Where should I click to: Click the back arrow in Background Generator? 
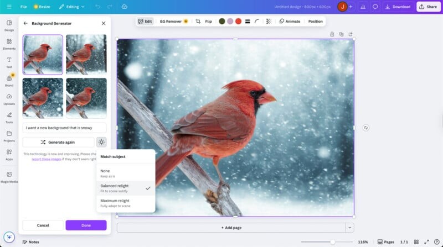pyautogui.click(x=25, y=24)
